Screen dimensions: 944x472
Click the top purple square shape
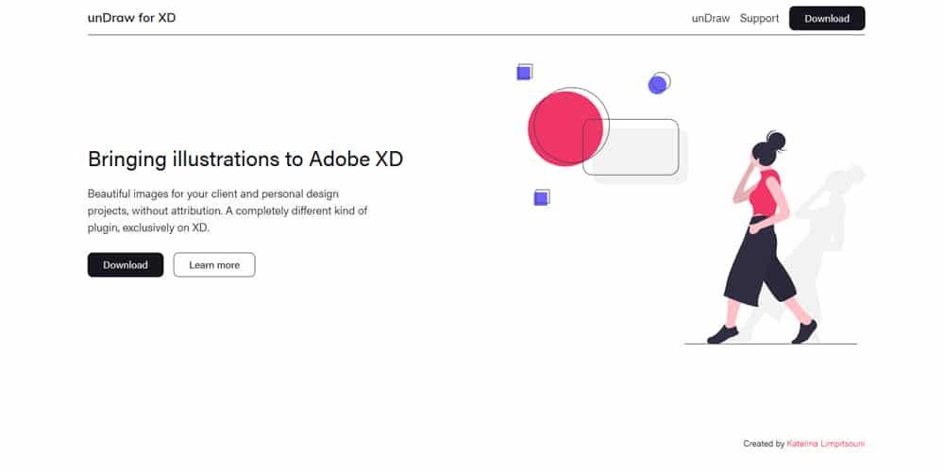[524, 73]
